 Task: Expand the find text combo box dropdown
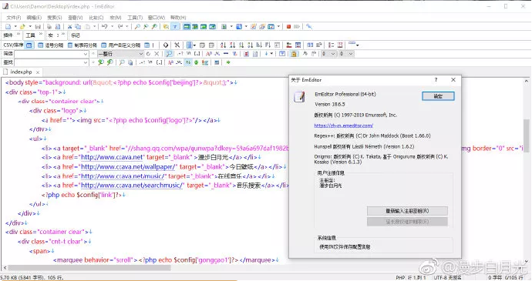[86, 62]
